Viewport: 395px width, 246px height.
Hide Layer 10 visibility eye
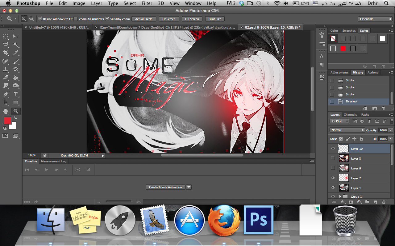[333, 149]
